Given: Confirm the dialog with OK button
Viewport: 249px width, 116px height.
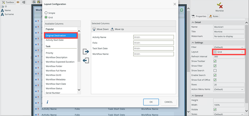Looking at the screenshot, I should point(151,102).
